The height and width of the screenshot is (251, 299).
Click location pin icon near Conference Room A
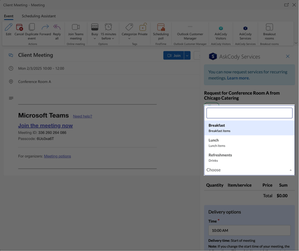[11, 81]
